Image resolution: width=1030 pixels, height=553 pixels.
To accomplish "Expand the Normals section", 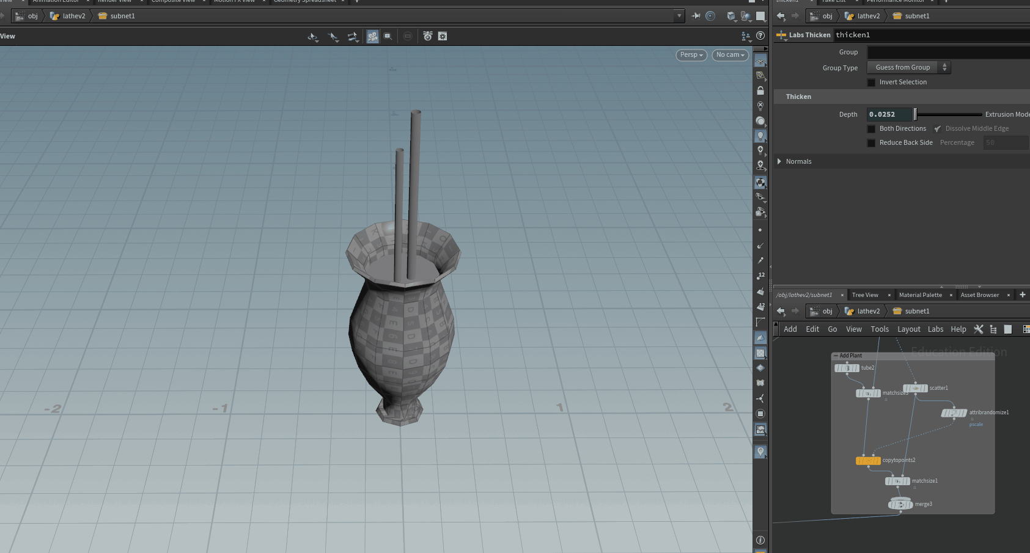I will [779, 161].
